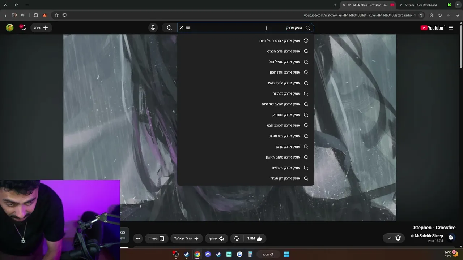The image size is (463, 260).
Task: Open the YouTube guide hamburger menu
Action: [x=451, y=28]
